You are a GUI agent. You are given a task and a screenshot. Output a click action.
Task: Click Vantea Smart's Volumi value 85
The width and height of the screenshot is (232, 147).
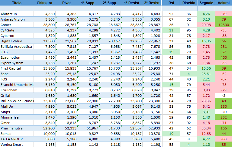[224, 145]
